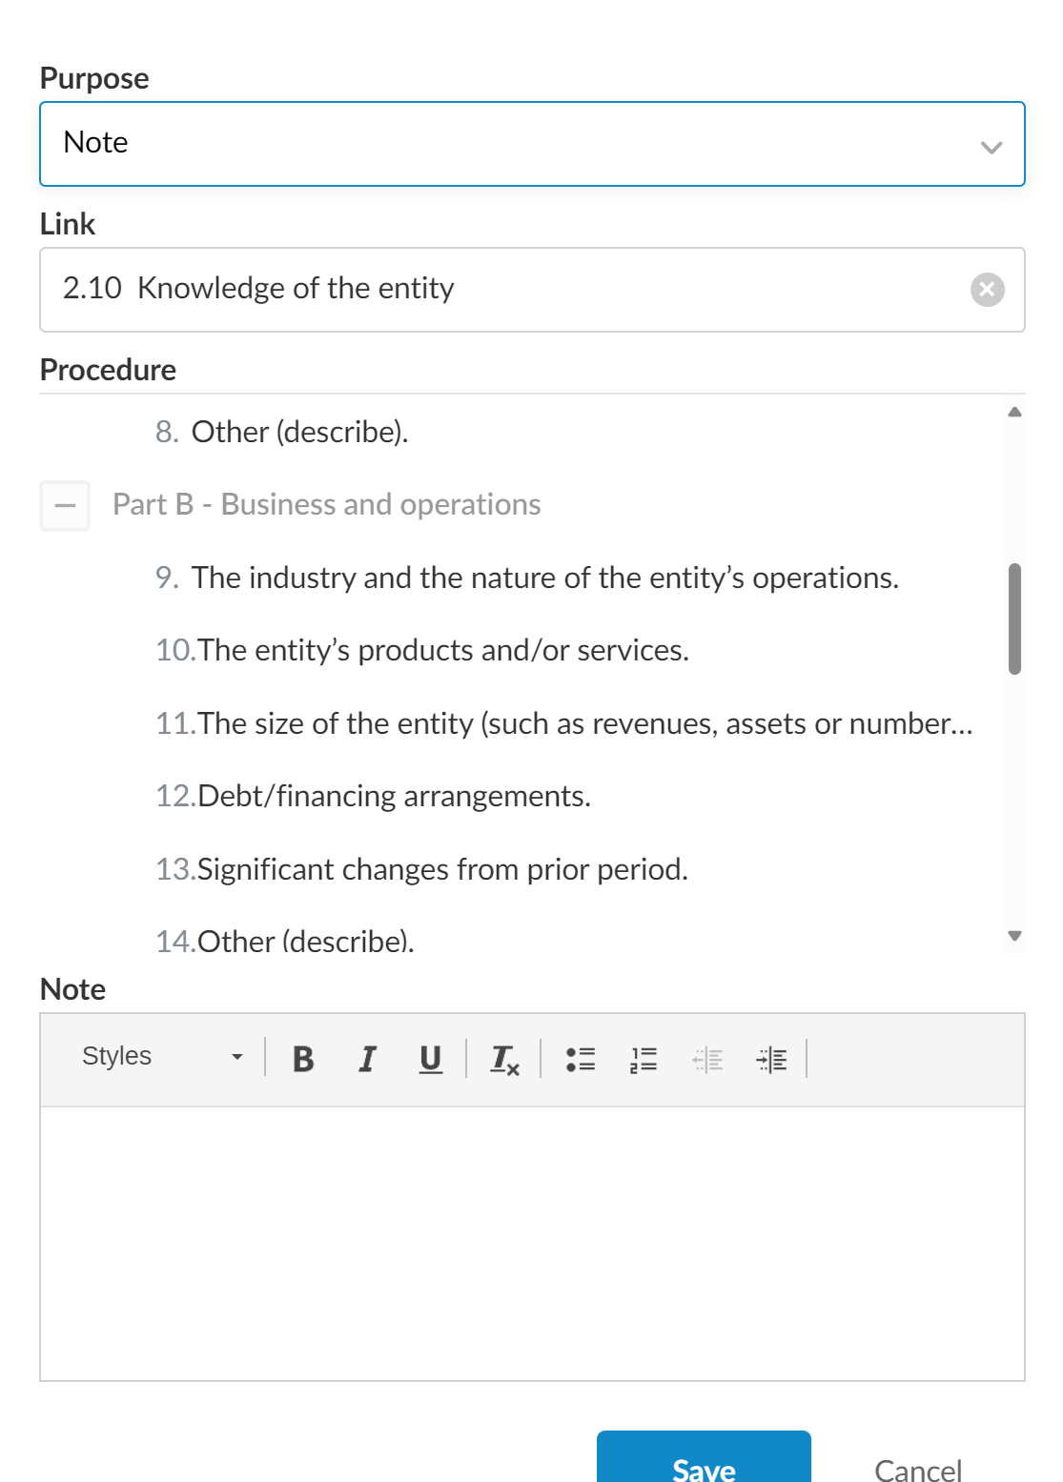Select Significant changes from prior period
The image size is (1063, 1482).
tap(441, 869)
